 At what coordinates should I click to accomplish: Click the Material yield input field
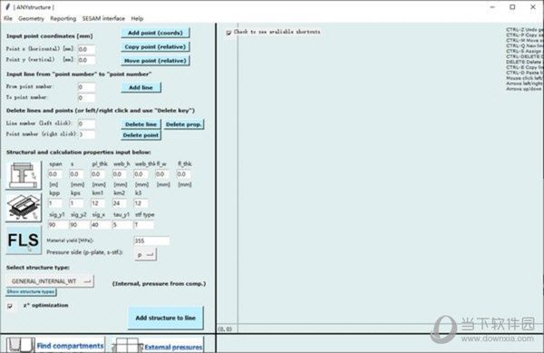pyautogui.click(x=151, y=240)
